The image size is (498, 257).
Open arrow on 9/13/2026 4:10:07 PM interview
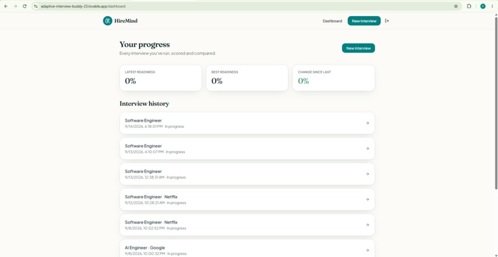(368, 149)
